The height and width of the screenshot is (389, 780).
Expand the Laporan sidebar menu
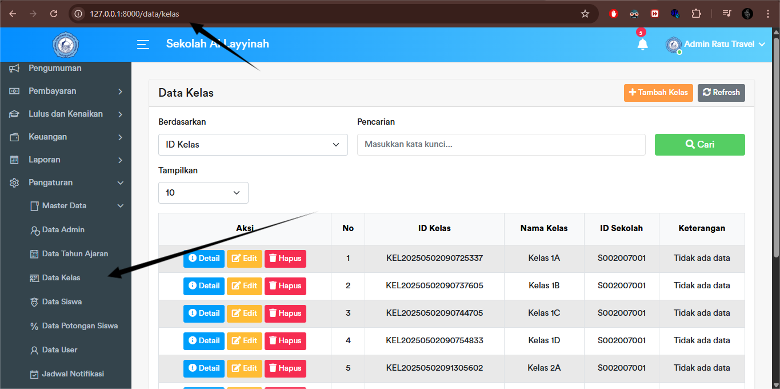(66, 160)
